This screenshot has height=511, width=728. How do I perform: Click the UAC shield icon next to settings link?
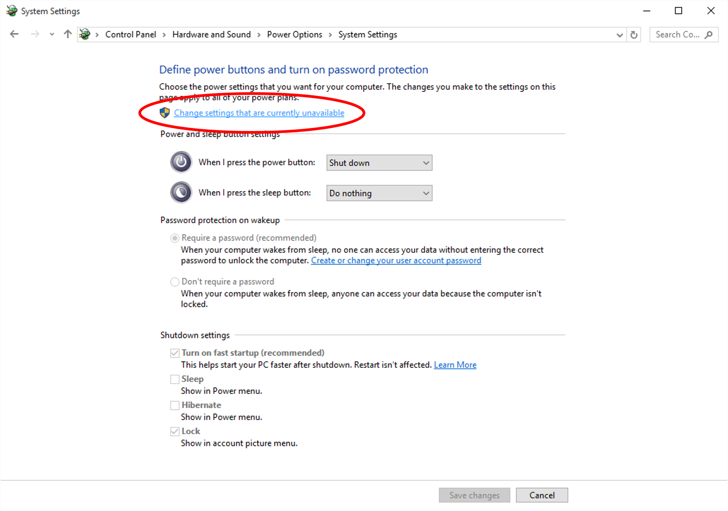pyautogui.click(x=165, y=113)
